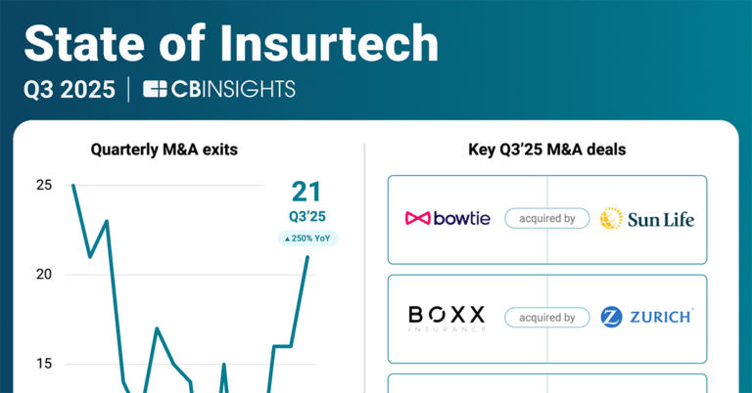752x393 pixels.
Task: Click the ZURICH wordmark text
Action: tap(661, 317)
